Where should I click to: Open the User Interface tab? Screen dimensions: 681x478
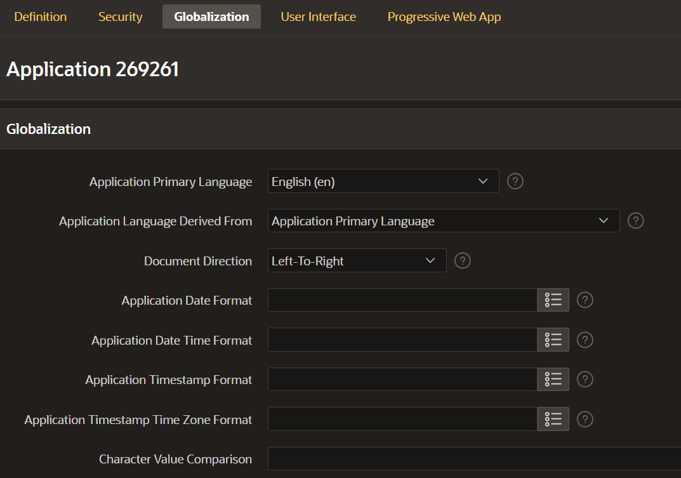click(x=318, y=17)
